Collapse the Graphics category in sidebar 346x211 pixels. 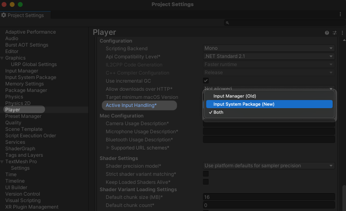(2, 58)
